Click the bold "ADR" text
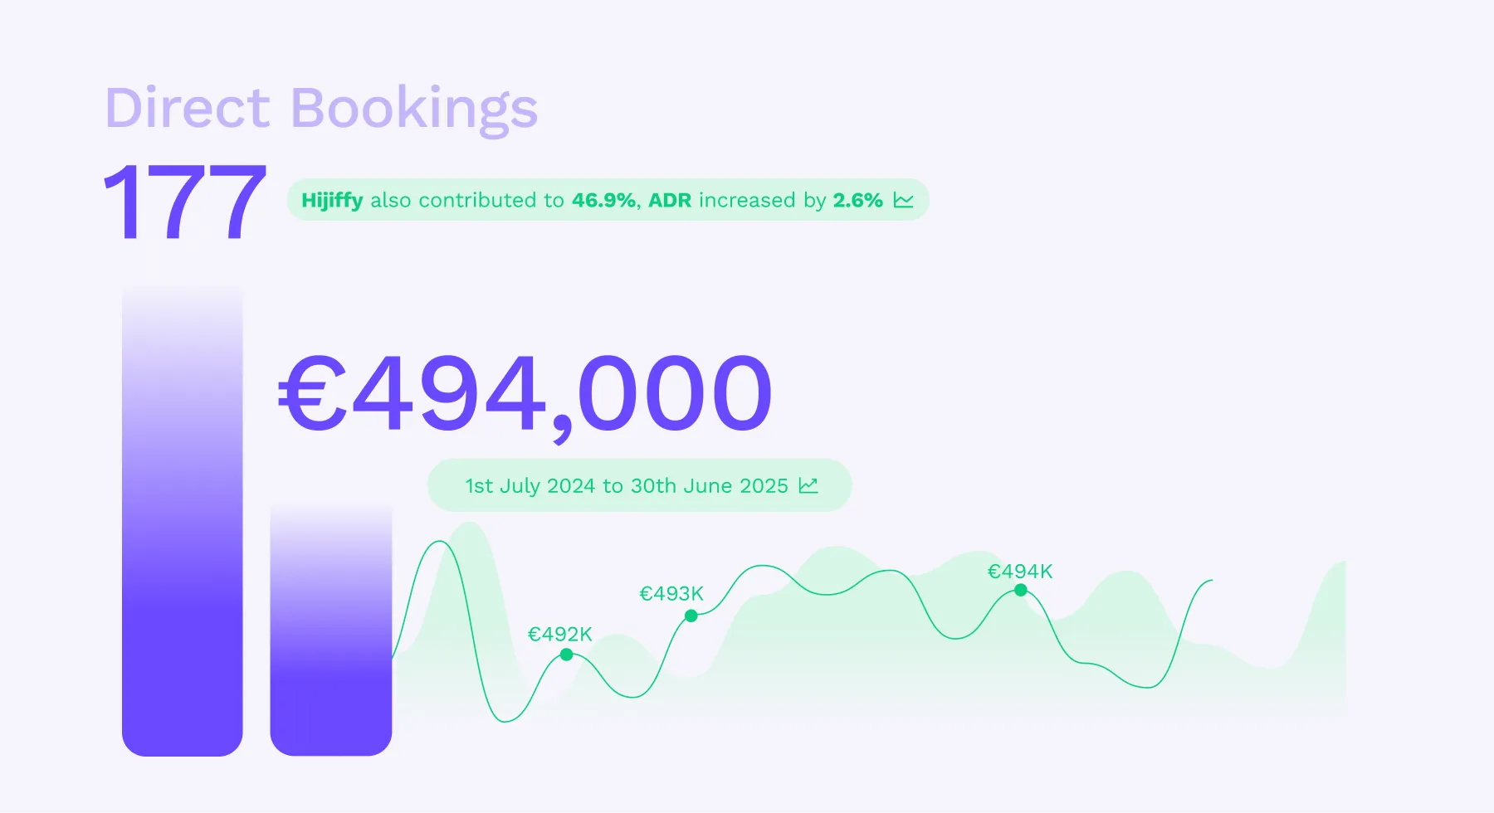Screen dimensions: 1494x813 (669, 201)
